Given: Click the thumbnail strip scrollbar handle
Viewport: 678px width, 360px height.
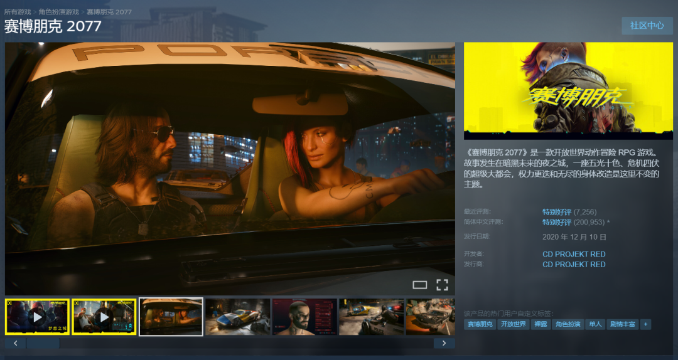Looking at the screenshot, I should (43, 343).
